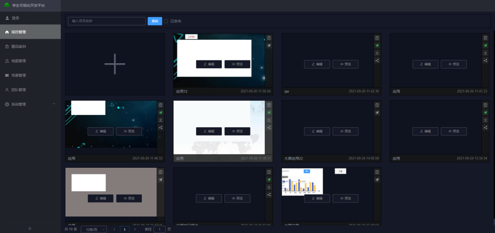Click the 输入项目名称 search field
Screen dimensions: 495x233
click(107, 21)
